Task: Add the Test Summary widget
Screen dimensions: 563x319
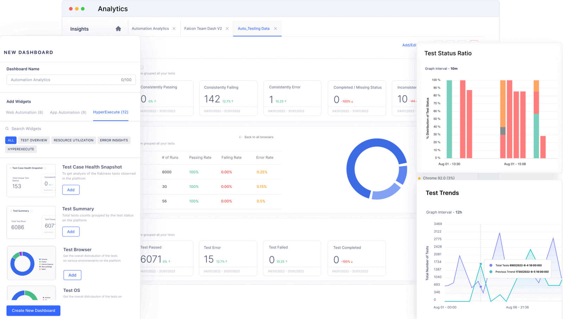Action: tap(71, 232)
